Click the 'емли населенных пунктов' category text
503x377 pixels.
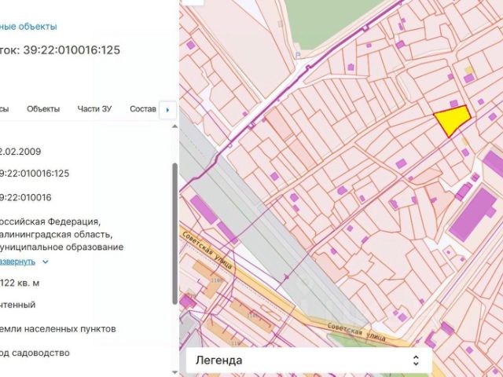(x=57, y=329)
